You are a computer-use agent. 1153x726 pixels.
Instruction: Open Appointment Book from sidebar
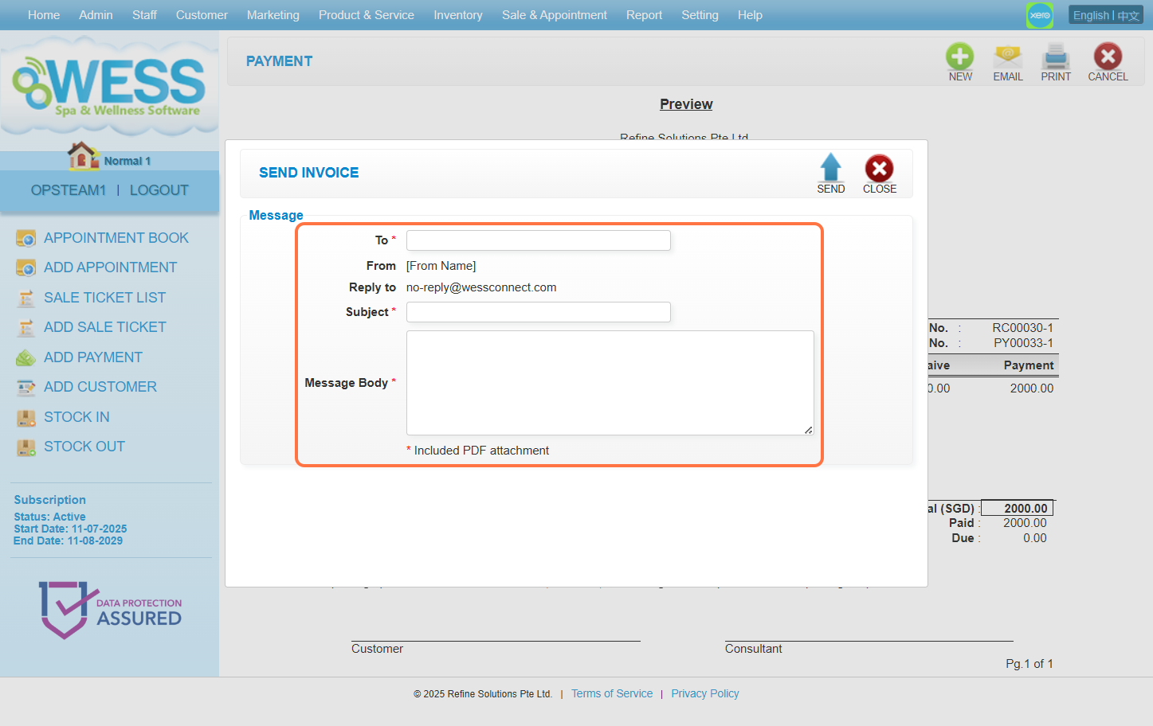click(116, 238)
